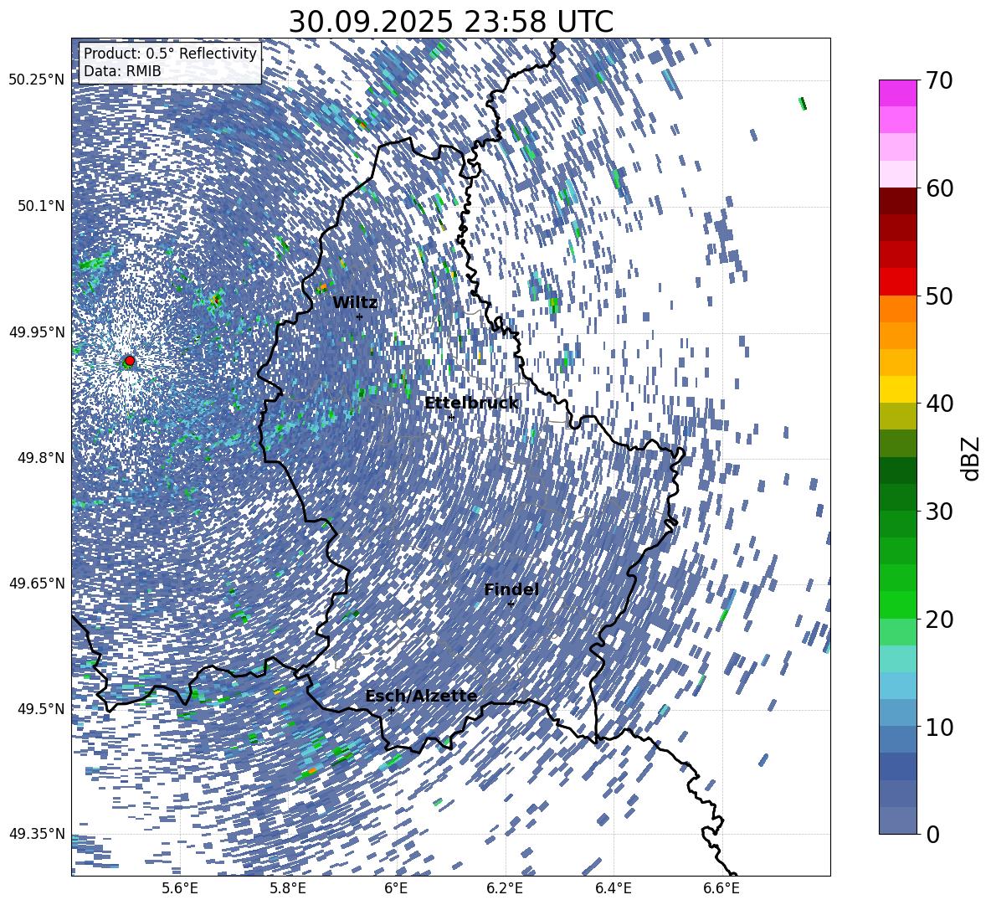Click the Findel location label
The image size is (991, 905).
(x=511, y=589)
